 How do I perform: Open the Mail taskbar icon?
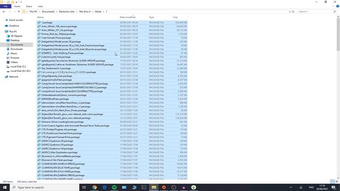pyautogui.click(x=124, y=187)
